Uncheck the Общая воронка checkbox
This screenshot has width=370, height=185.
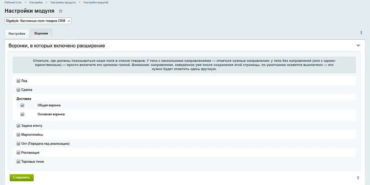[22, 105]
